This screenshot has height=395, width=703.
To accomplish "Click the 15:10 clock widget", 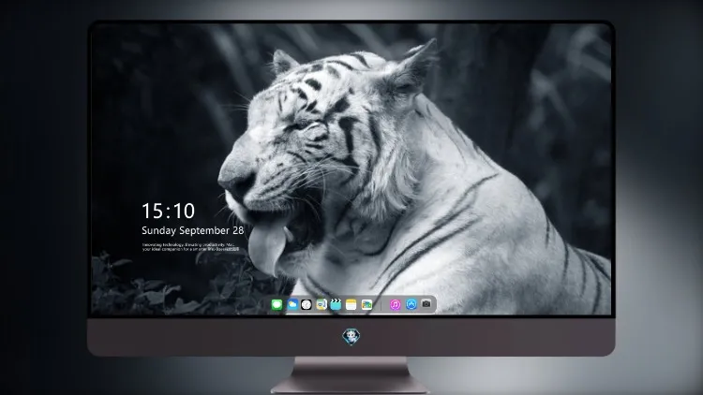I will coord(168,211).
